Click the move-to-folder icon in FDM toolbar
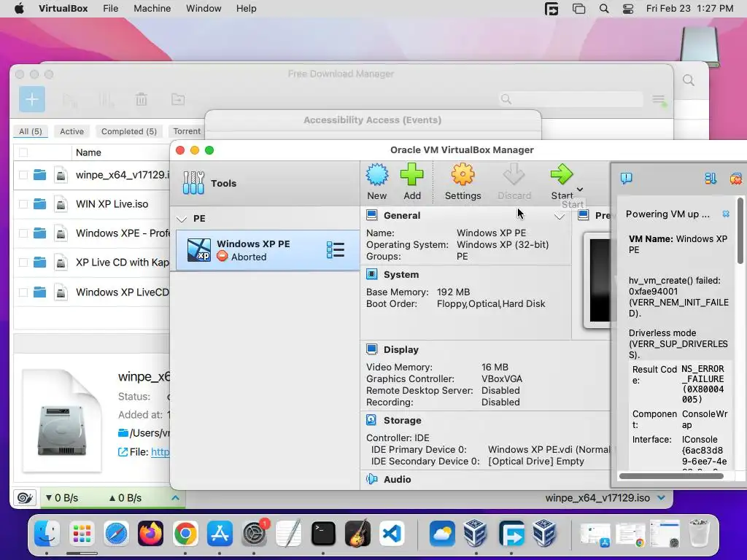This screenshot has height=560, width=747. 178,99
